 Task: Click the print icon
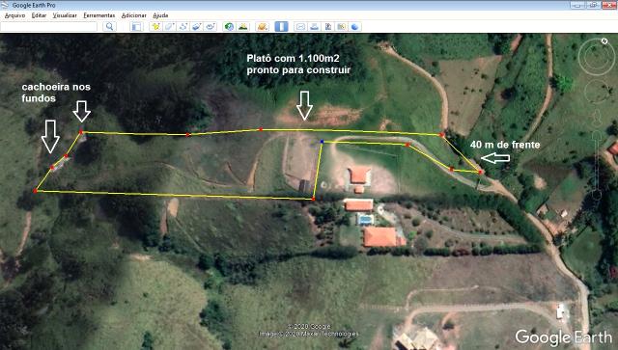pos(314,26)
